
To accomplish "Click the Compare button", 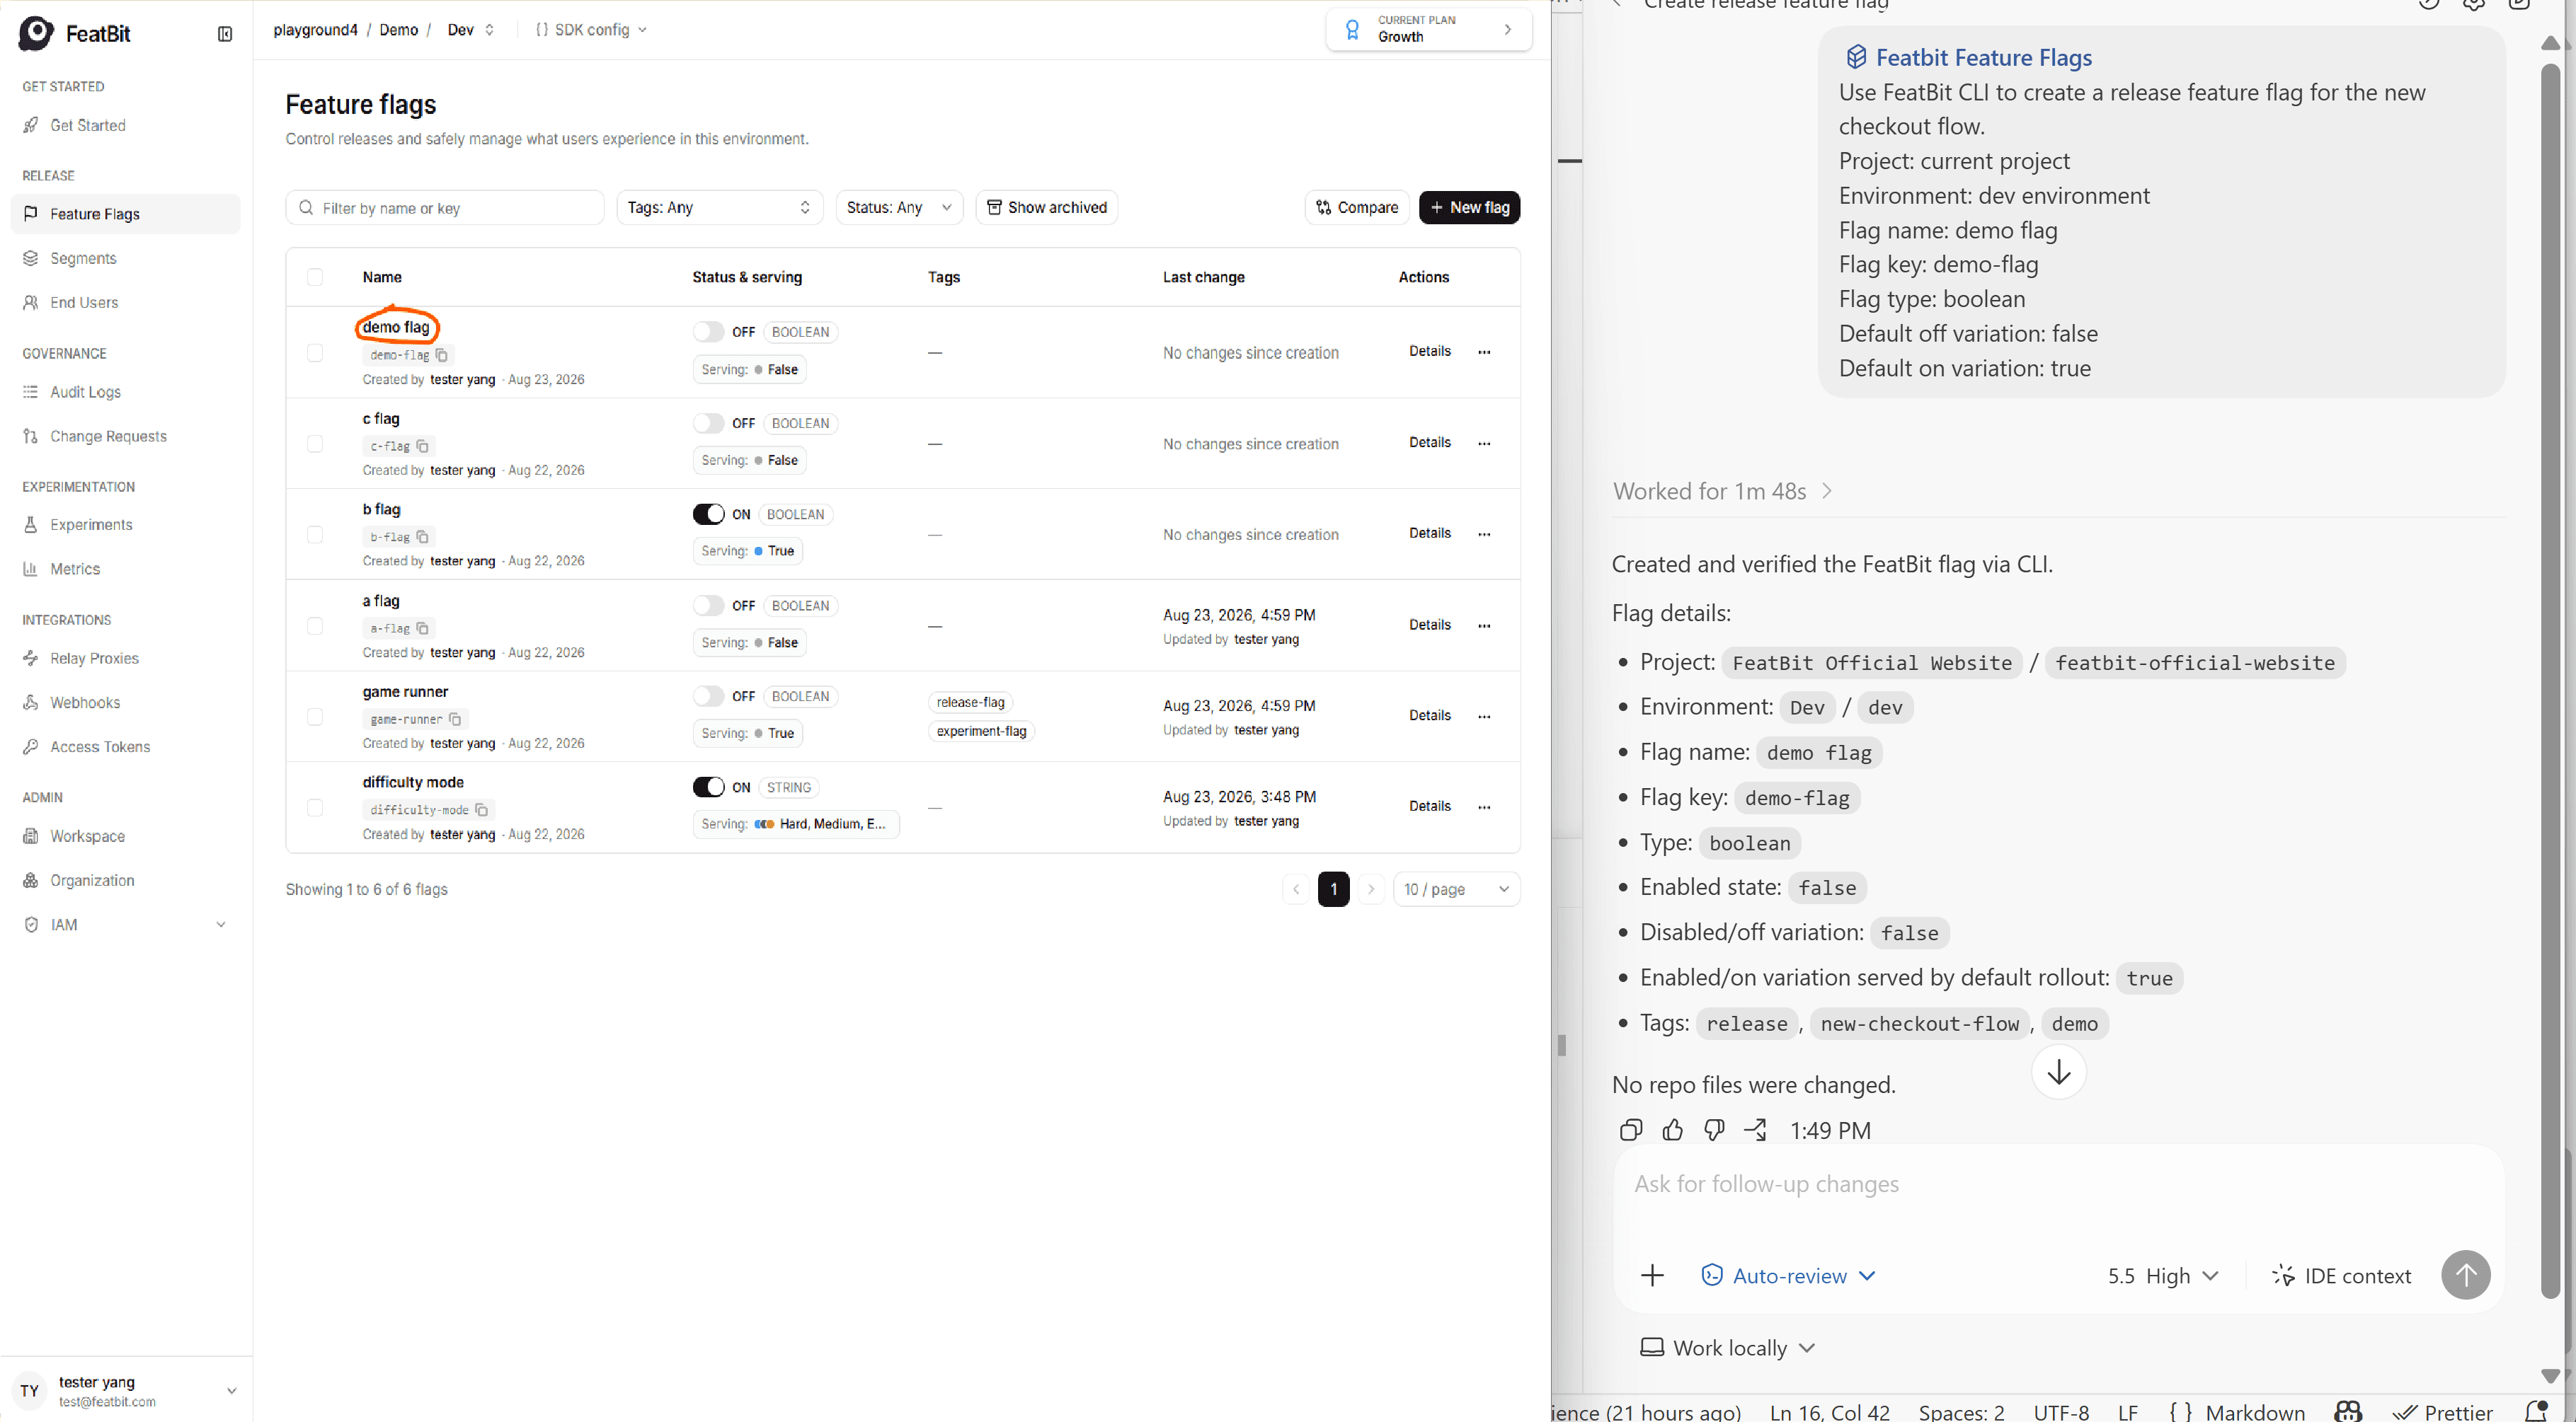I will pyautogui.click(x=1357, y=208).
